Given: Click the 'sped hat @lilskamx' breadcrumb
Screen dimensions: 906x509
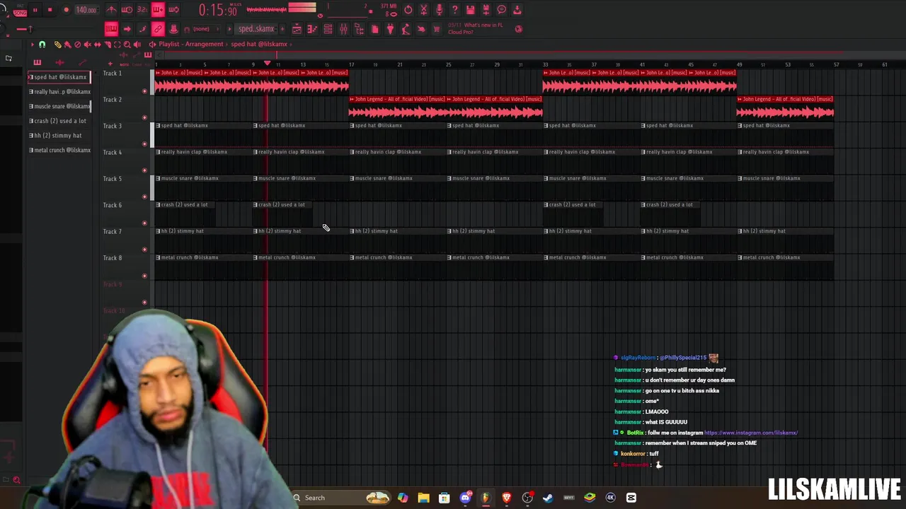Looking at the screenshot, I should 259,45.
